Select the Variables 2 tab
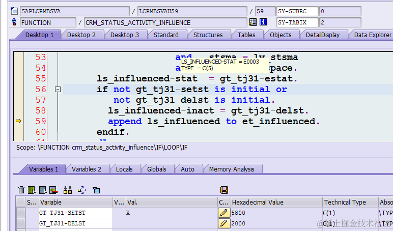 pyautogui.click(x=87, y=169)
